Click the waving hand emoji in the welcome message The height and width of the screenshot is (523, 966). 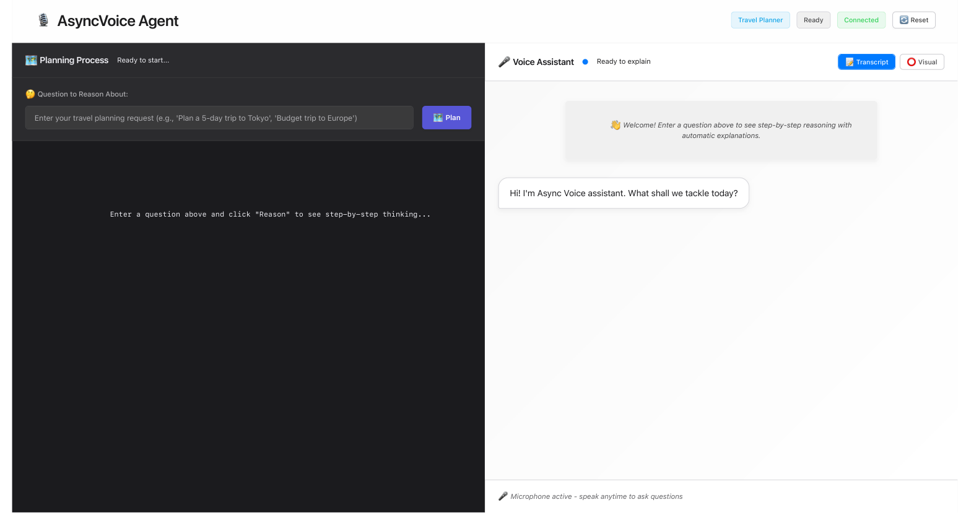click(615, 125)
